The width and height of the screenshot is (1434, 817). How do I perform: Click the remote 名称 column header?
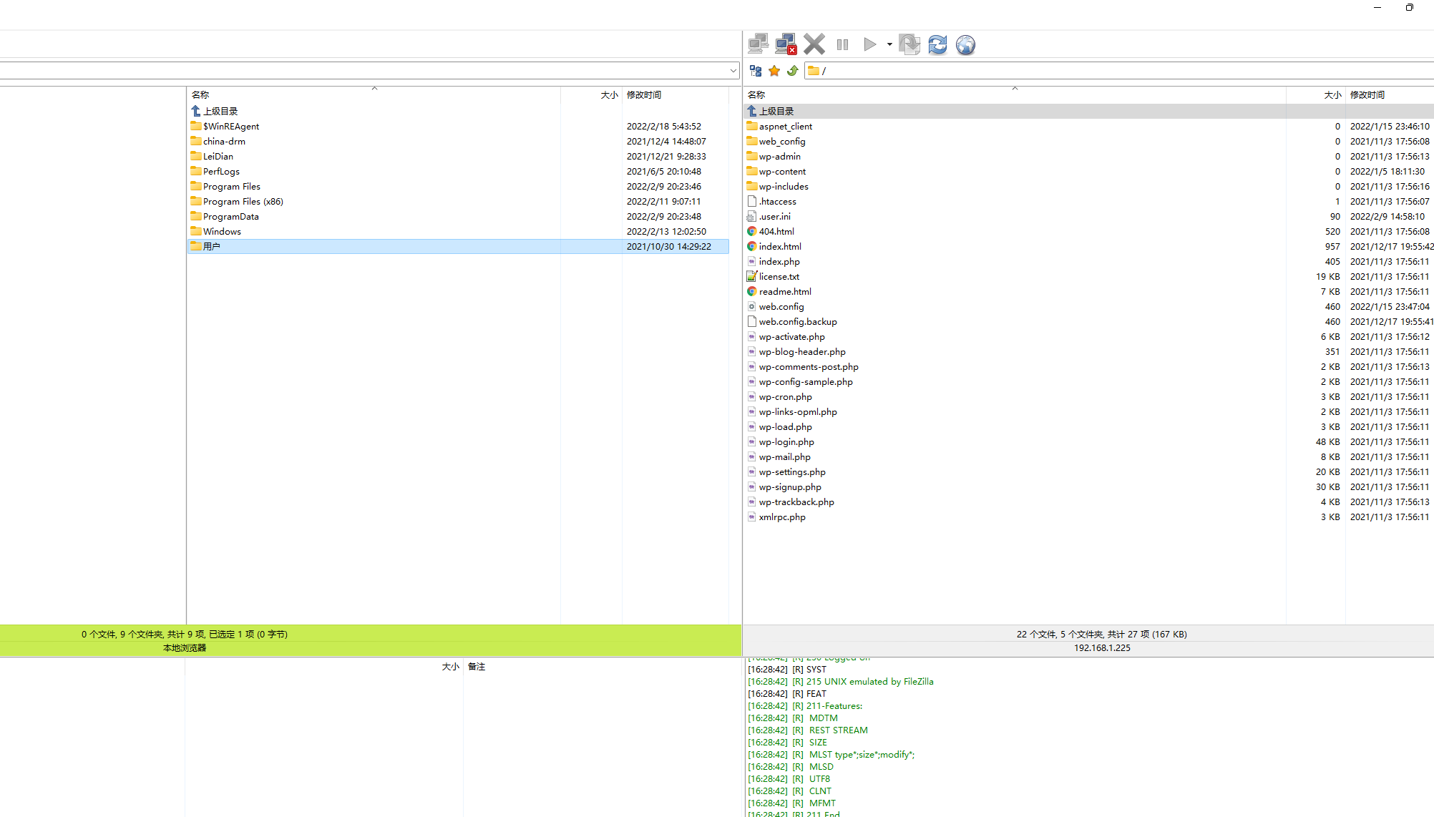(x=1015, y=94)
